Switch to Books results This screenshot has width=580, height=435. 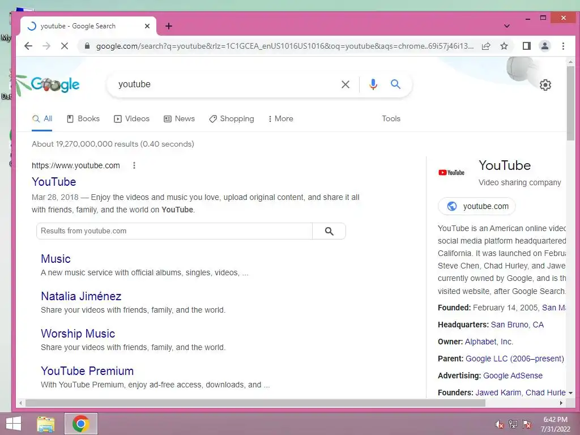(83, 119)
